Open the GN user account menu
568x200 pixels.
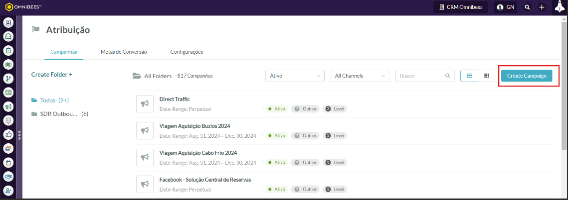(506, 7)
